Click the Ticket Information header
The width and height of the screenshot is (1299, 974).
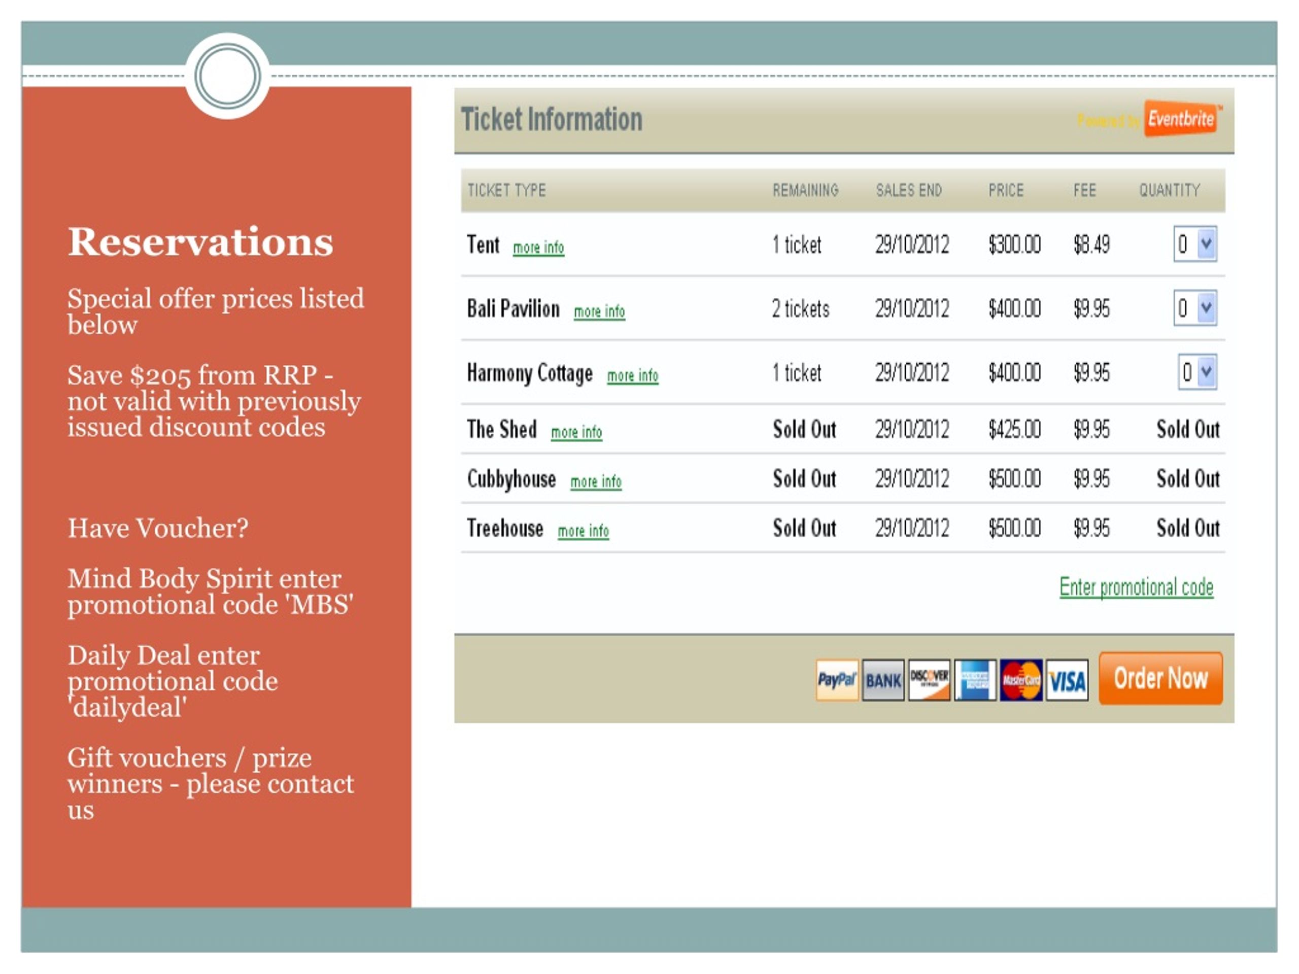[x=551, y=119]
